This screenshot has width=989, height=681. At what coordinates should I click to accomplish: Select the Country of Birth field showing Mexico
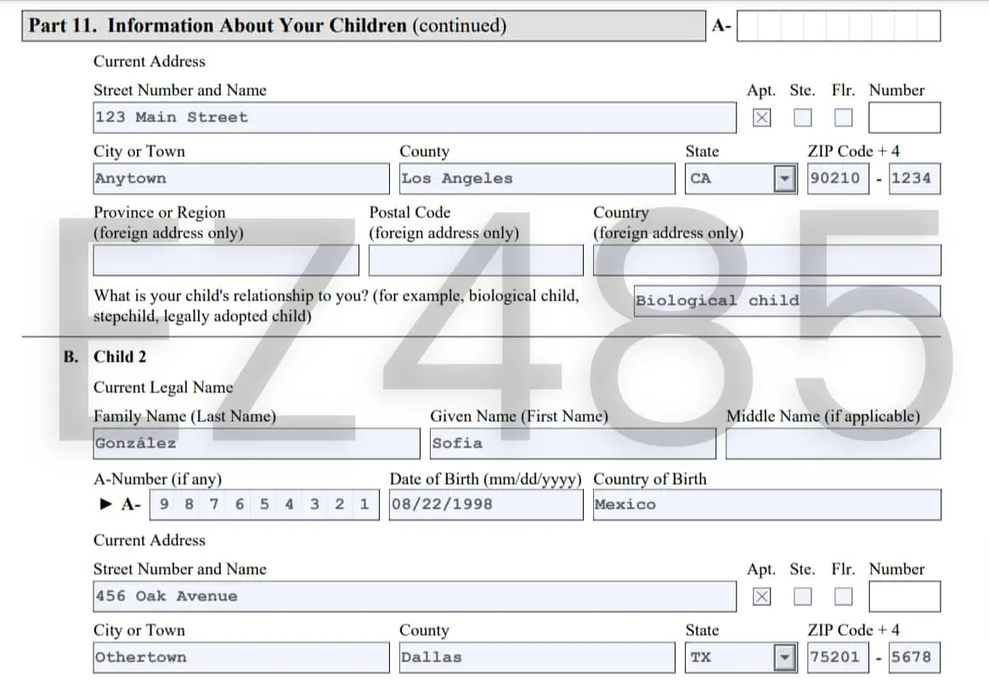click(x=767, y=504)
